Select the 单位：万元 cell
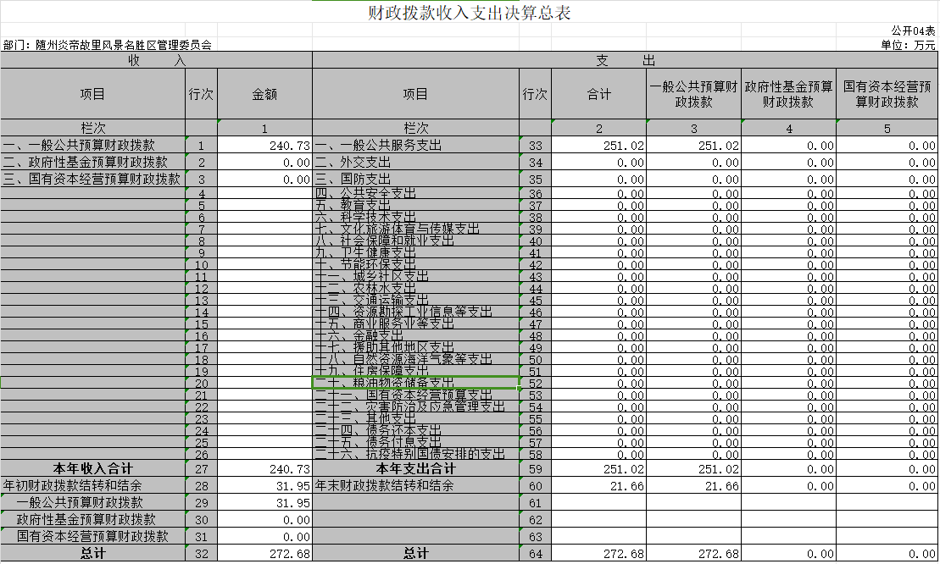940x564 pixels. coord(908,45)
